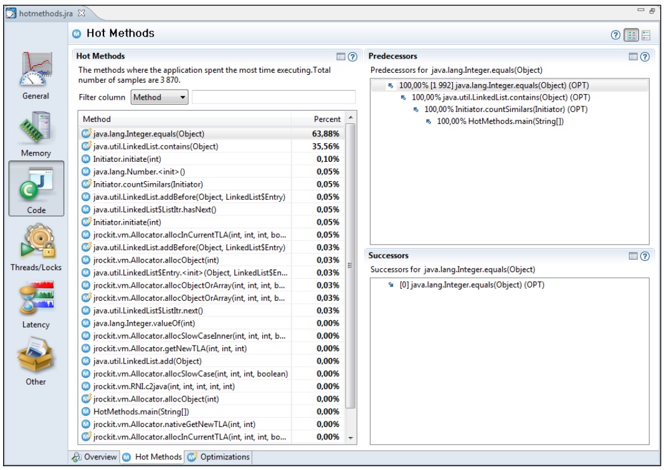Select java.util.LinkedList.add(Object) row
This screenshot has height=470, width=664.
click(211, 361)
